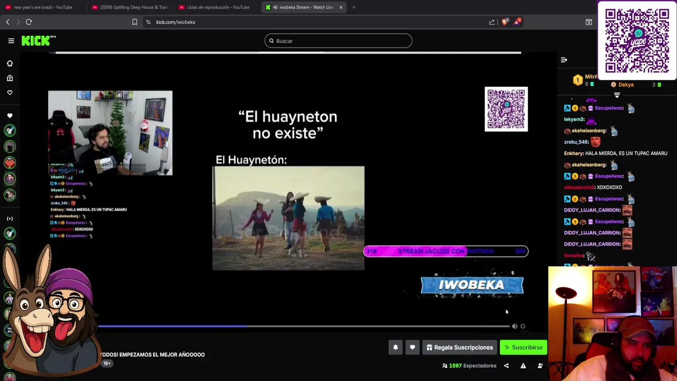Open a new browser tab with plus

click(x=353, y=7)
